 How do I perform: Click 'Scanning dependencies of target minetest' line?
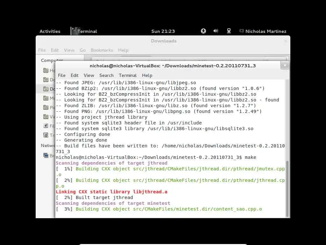pyautogui.click(x=113, y=203)
